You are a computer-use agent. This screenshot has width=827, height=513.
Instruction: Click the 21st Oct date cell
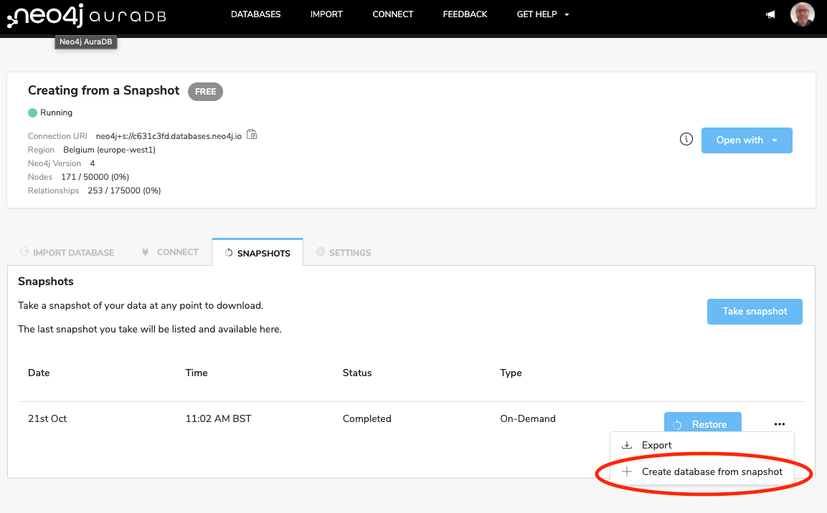pyautogui.click(x=47, y=418)
